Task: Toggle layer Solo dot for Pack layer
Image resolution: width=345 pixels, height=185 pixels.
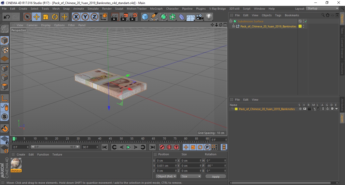Action: point(300,109)
